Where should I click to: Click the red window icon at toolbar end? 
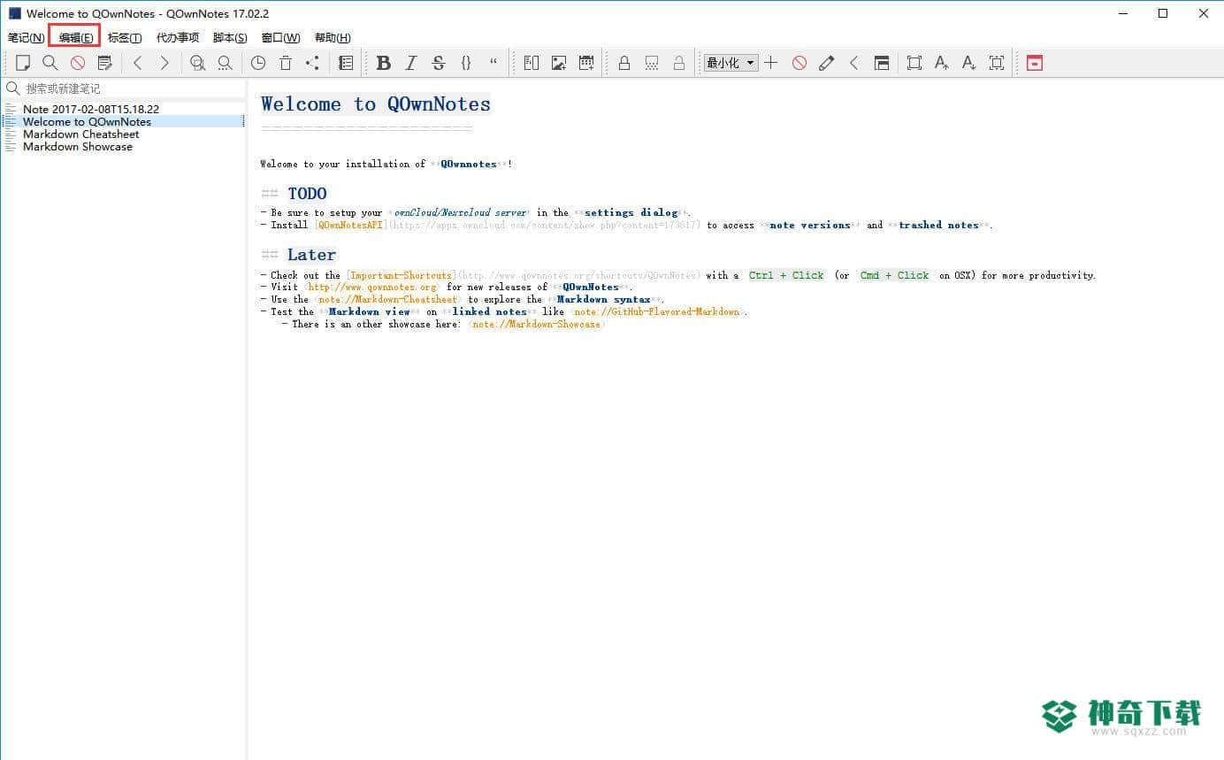1035,63
